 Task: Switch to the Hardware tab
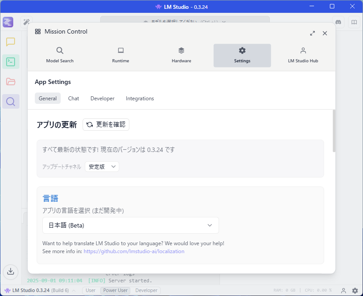pyautogui.click(x=181, y=55)
